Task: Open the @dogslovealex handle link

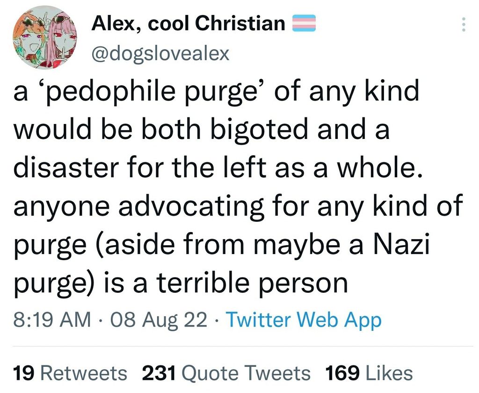Action: pyautogui.click(x=160, y=53)
